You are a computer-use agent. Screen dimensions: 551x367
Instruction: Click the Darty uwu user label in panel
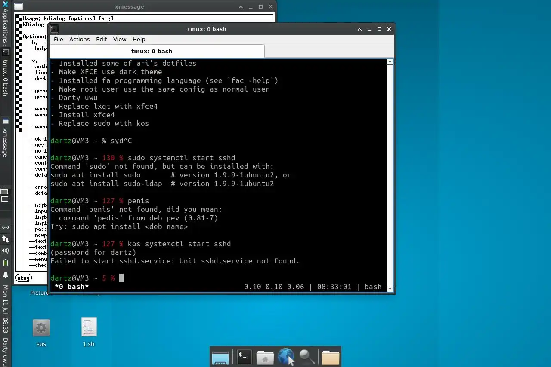(x=5, y=351)
